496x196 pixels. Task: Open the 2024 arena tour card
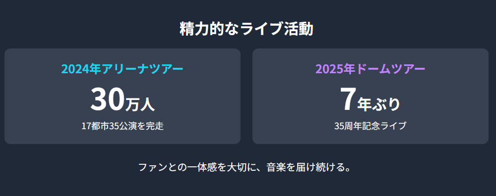pyautogui.click(x=123, y=96)
